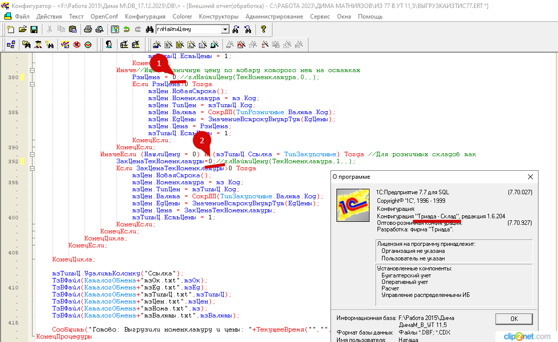
Task: Click the Paste clipboard icon
Action: tap(72, 30)
